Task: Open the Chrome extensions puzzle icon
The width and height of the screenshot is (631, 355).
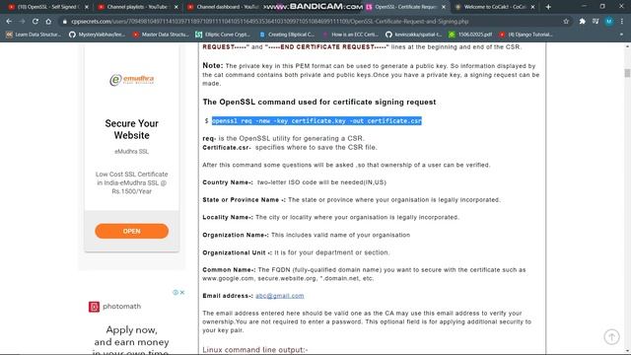Action: (583, 22)
